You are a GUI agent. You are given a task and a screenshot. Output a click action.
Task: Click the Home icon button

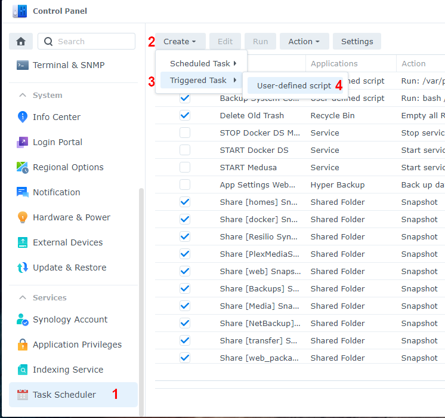click(21, 41)
